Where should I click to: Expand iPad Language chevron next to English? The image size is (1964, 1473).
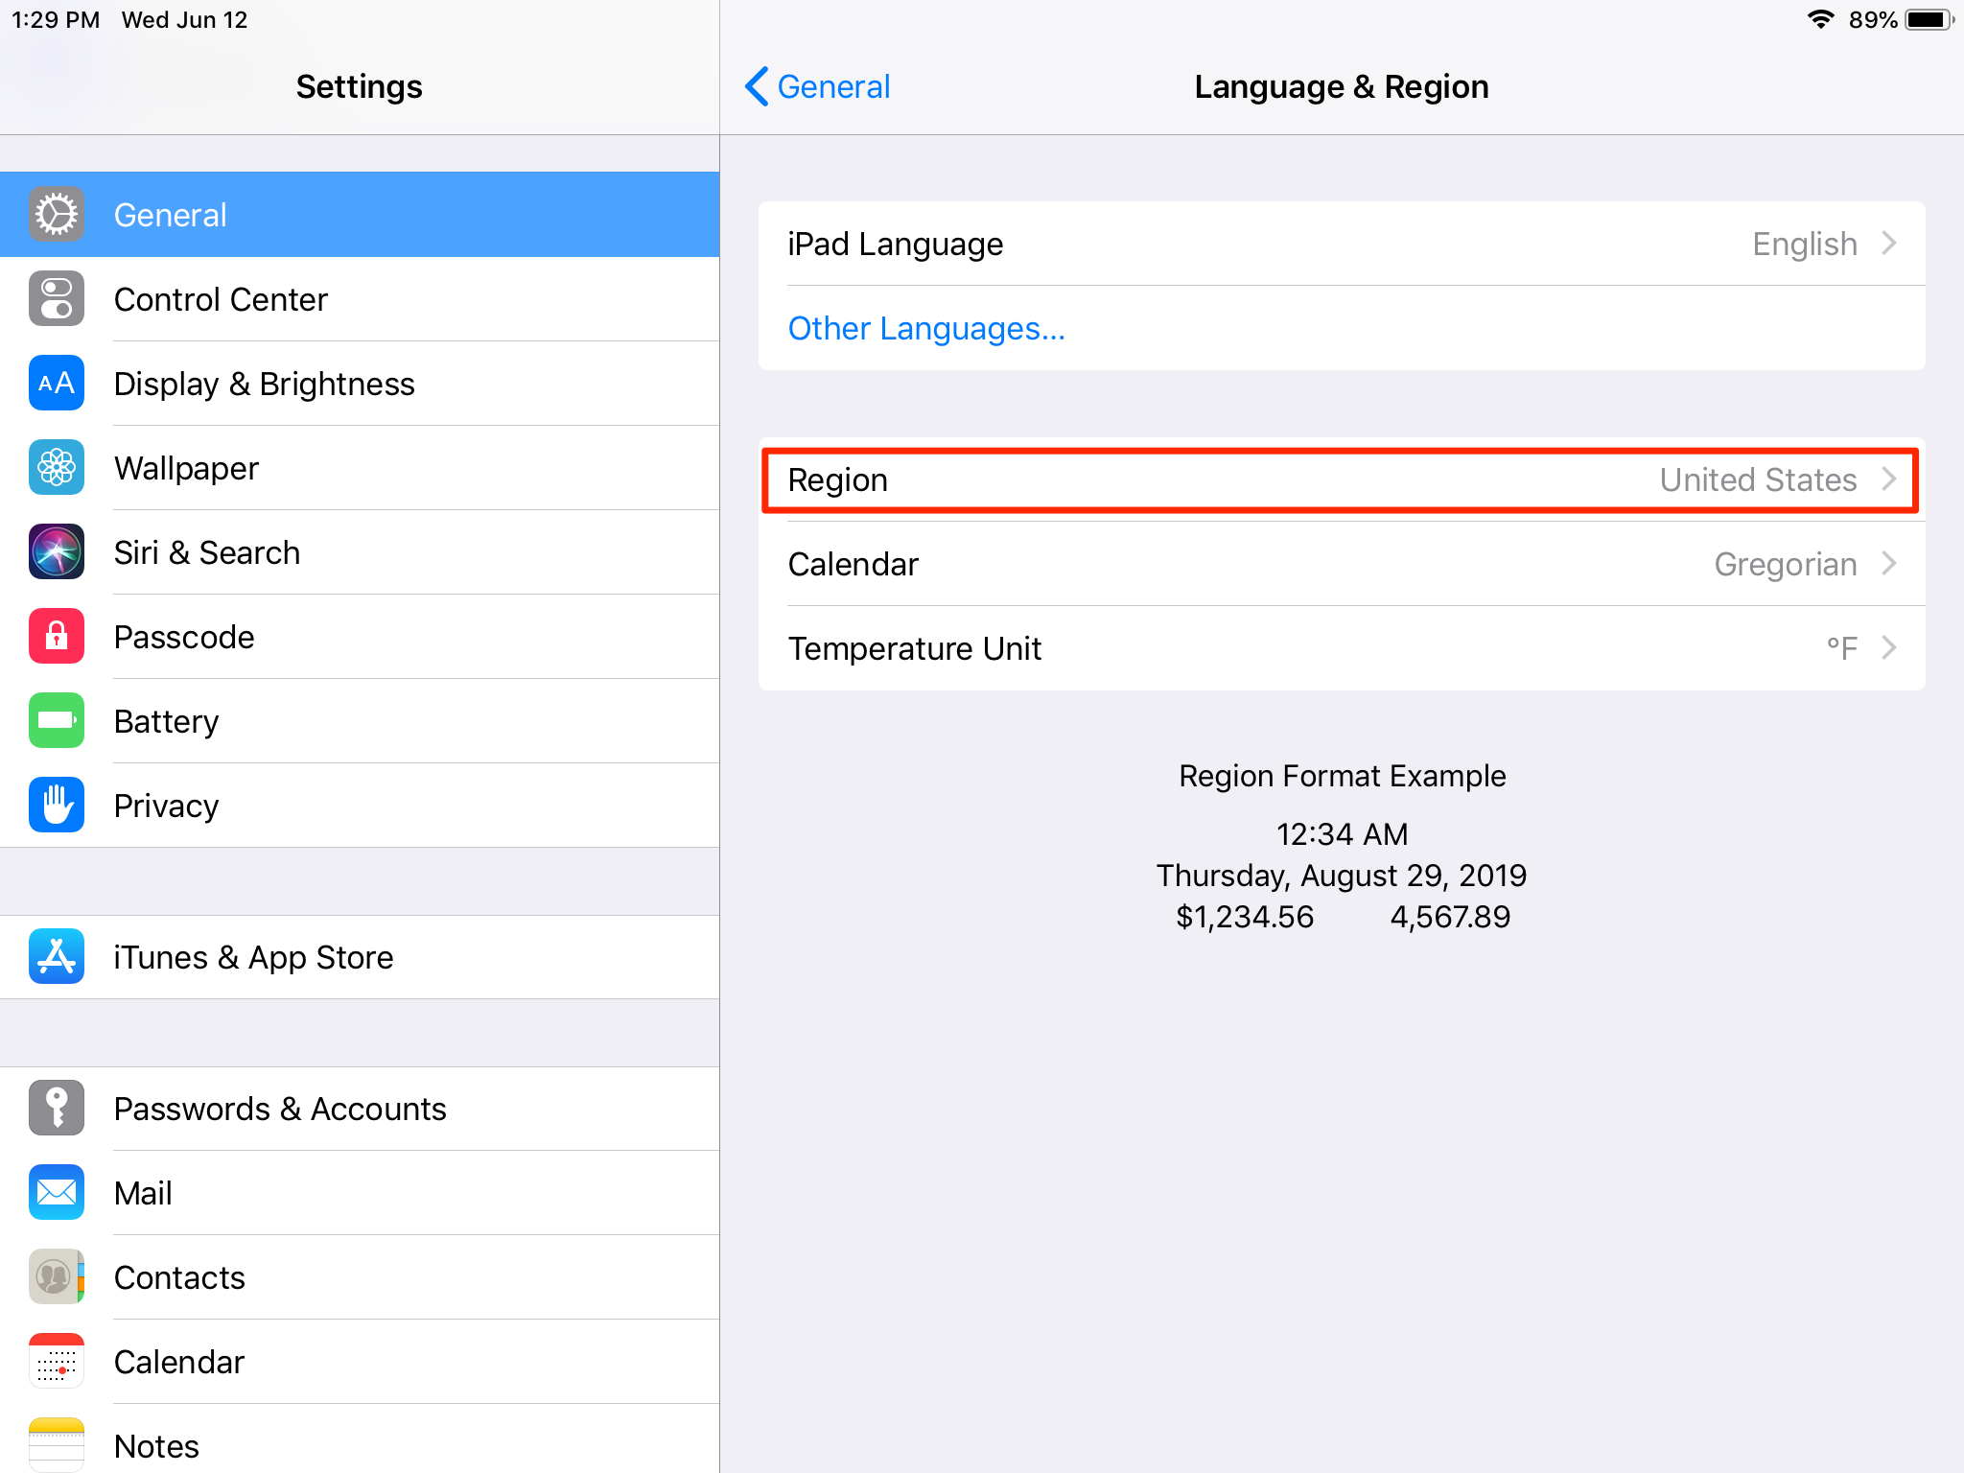click(x=1889, y=244)
